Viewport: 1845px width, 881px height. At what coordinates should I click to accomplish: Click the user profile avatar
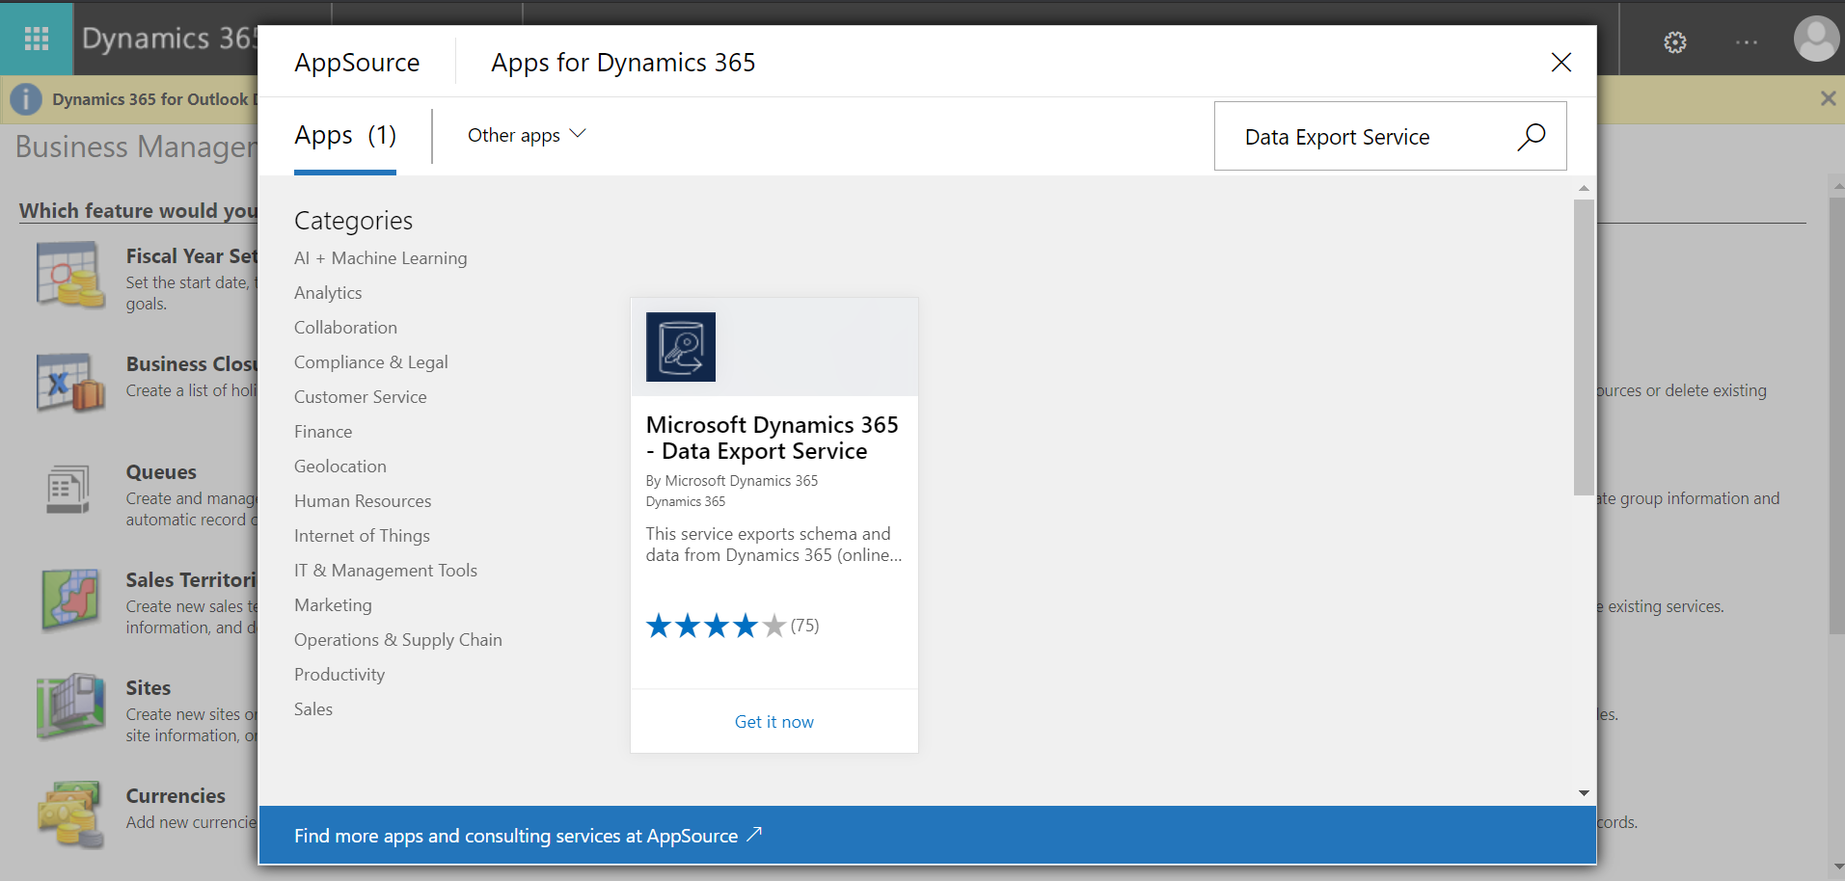click(x=1816, y=39)
